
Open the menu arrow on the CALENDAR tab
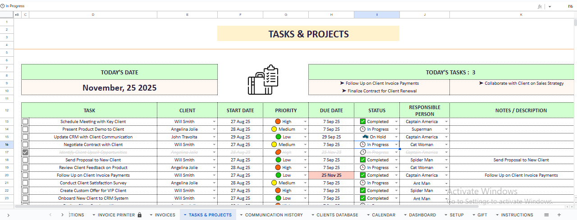click(368, 215)
